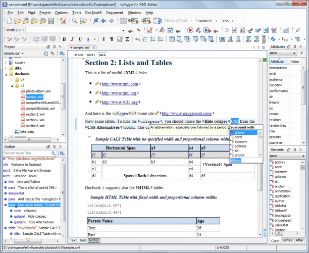Open lake.jpeg in the project tree

point(27,132)
